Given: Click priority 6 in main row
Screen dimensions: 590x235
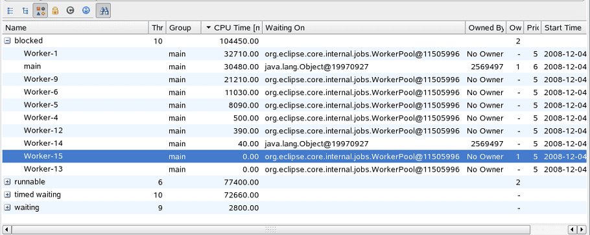Looking at the screenshot, I should click(535, 67).
